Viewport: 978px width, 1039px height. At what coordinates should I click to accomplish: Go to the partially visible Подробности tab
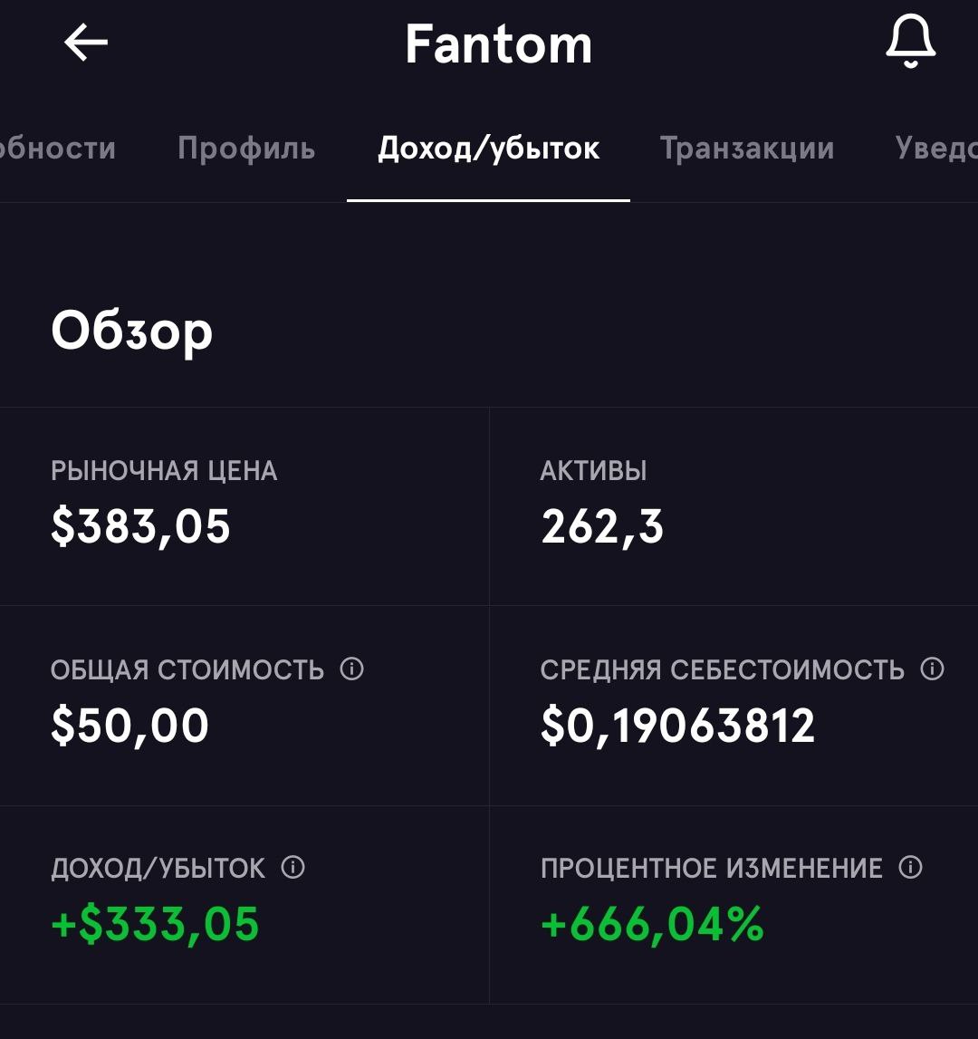pyautogui.click(x=58, y=149)
